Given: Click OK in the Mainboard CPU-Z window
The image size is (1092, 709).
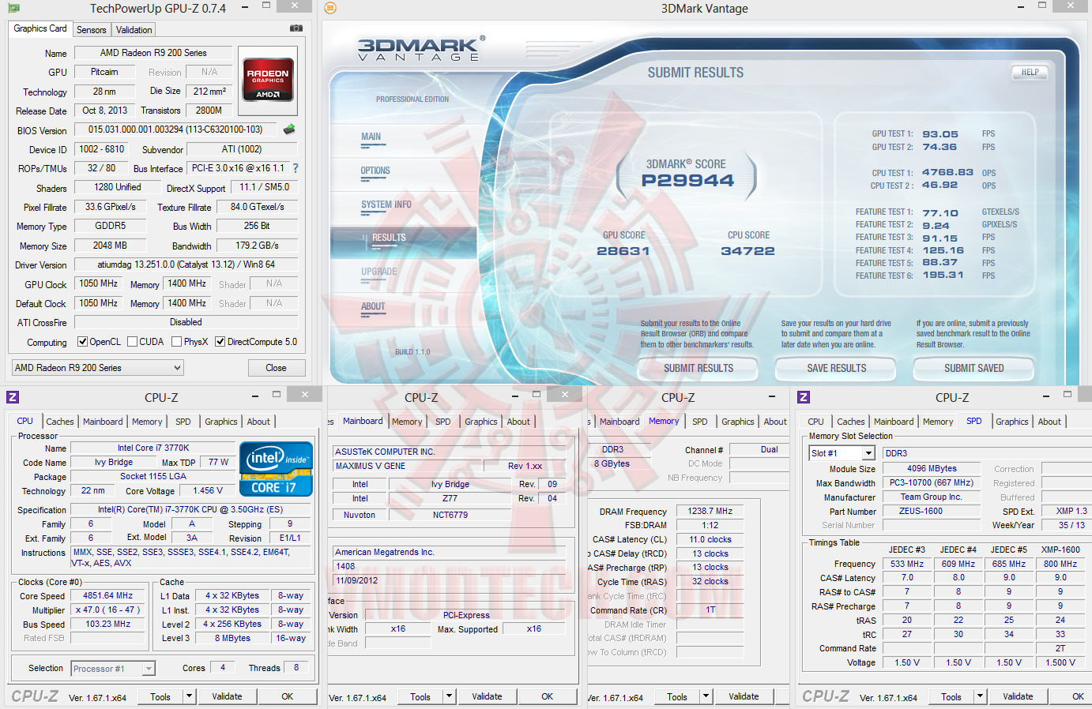Looking at the screenshot, I should point(548,696).
